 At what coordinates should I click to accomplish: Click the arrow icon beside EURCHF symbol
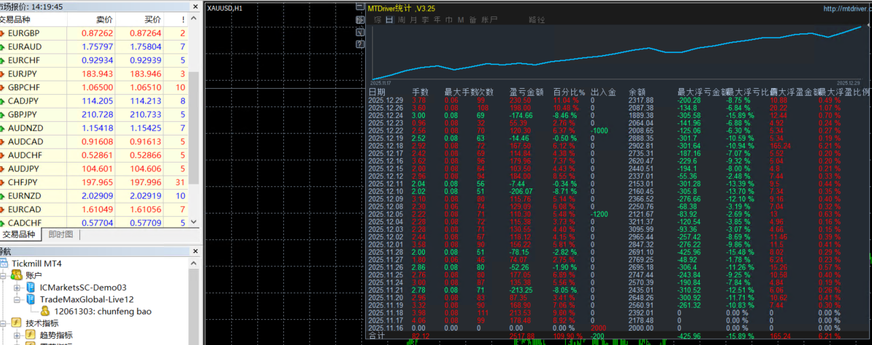pyautogui.click(x=2, y=60)
